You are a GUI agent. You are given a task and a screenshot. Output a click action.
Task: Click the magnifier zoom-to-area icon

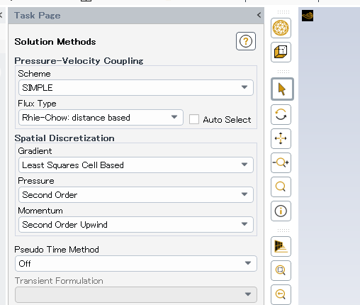coord(281,187)
